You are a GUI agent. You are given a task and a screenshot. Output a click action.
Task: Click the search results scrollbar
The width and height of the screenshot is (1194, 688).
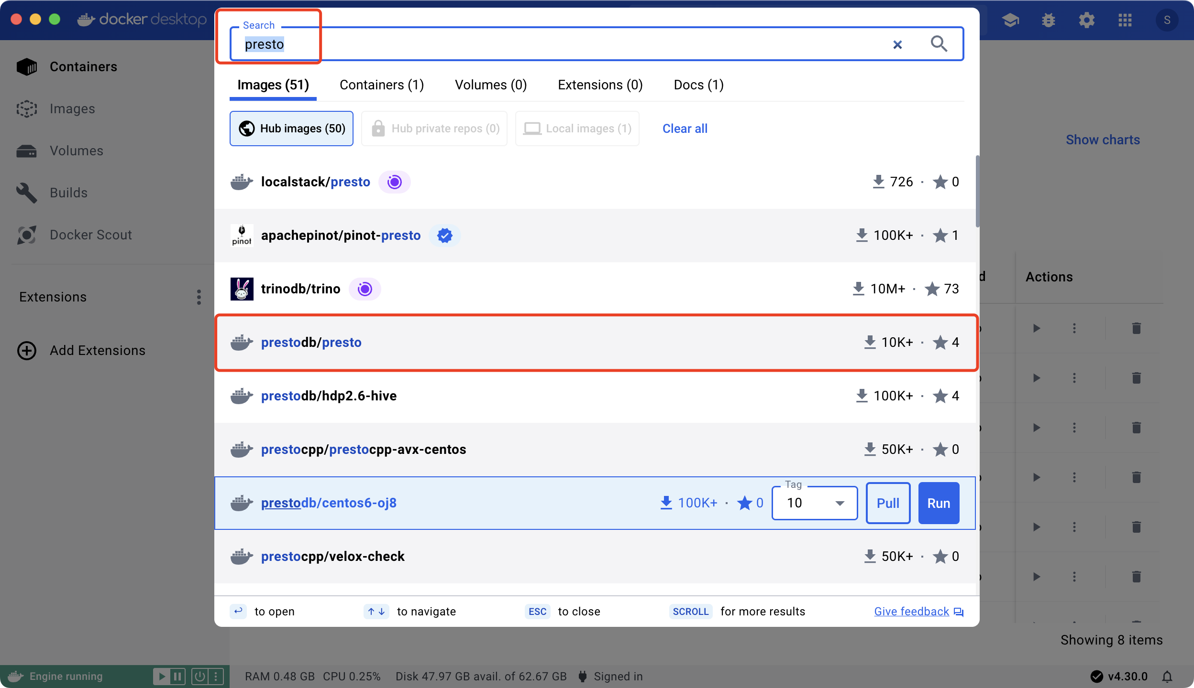point(977,191)
